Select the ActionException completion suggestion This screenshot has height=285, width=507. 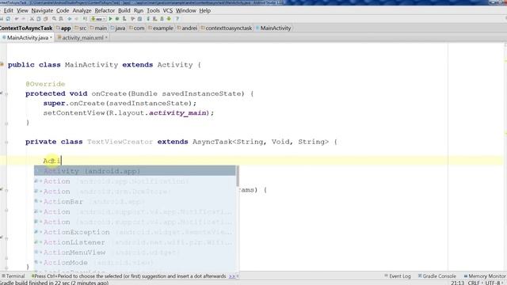[135, 232]
